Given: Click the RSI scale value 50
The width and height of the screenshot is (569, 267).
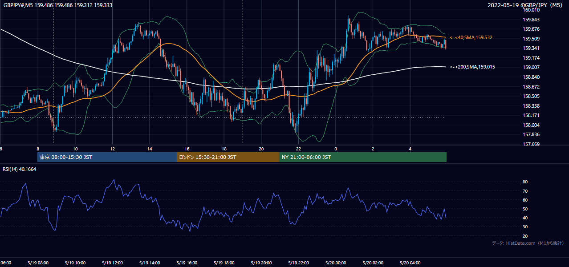Looking at the screenshot, I should 525,209.
